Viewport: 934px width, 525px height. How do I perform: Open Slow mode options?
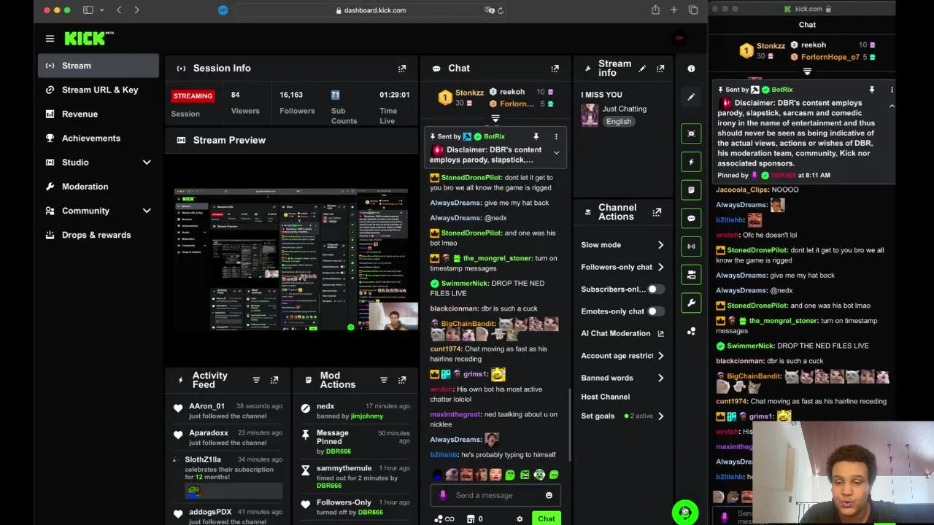click(622, 245)
